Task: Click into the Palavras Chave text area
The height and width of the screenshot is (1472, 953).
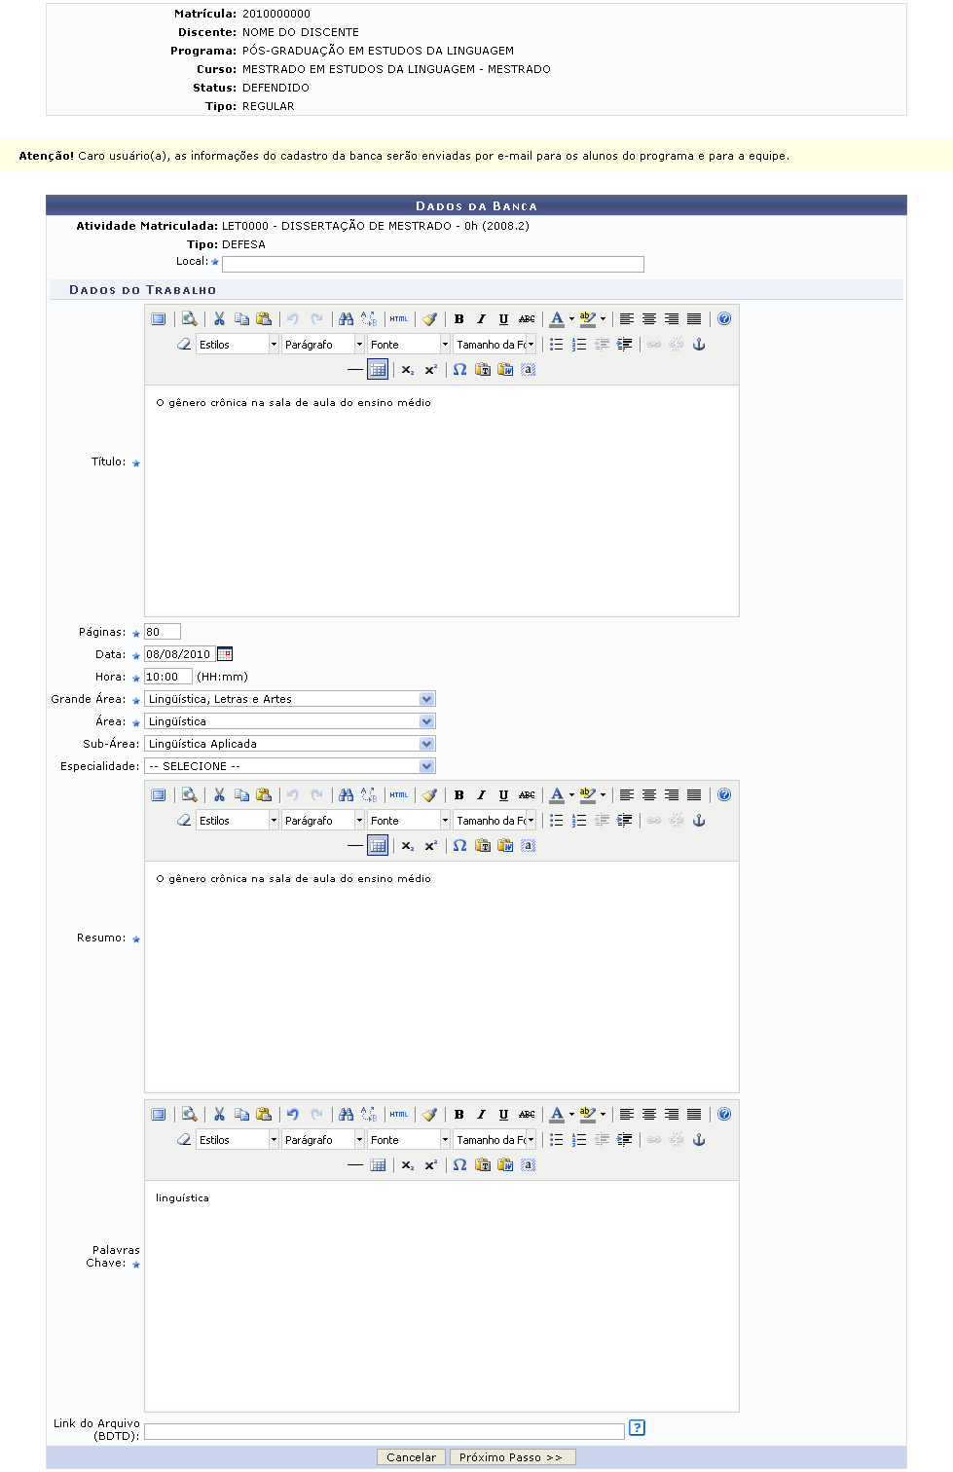Action: coord(442,1297)
